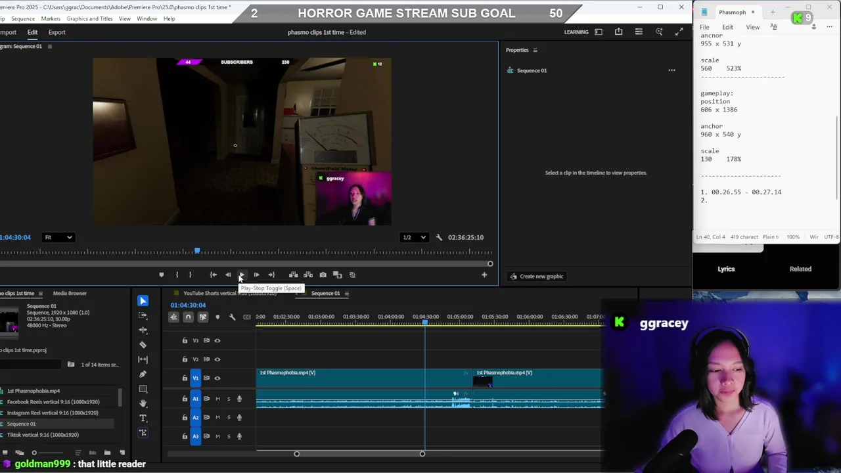Toggle Insert and overwrite sequences as nests
Viewport: 841px width, 473px height.
click(x=173, y=317)
